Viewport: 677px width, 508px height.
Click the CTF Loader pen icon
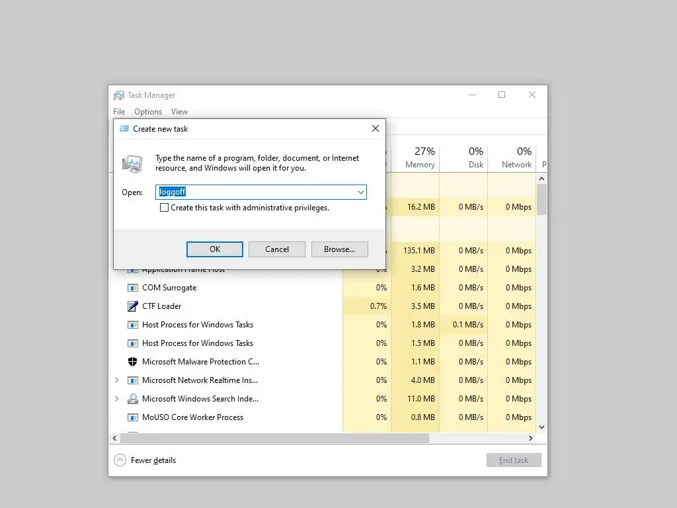(132, 306)
